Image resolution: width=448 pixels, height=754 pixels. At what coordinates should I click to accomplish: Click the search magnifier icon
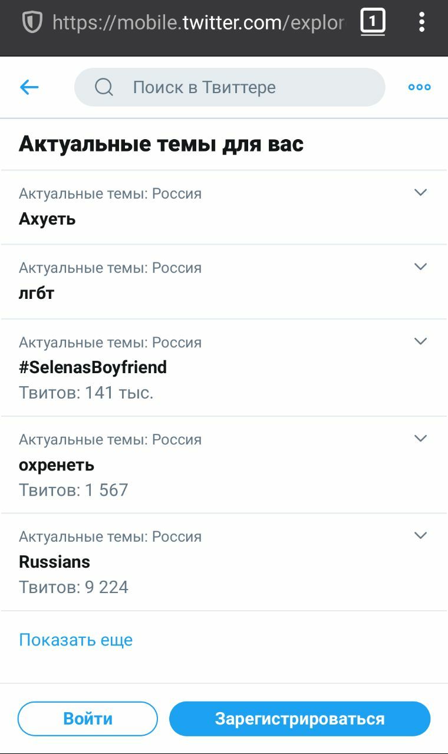click(104, 87)
